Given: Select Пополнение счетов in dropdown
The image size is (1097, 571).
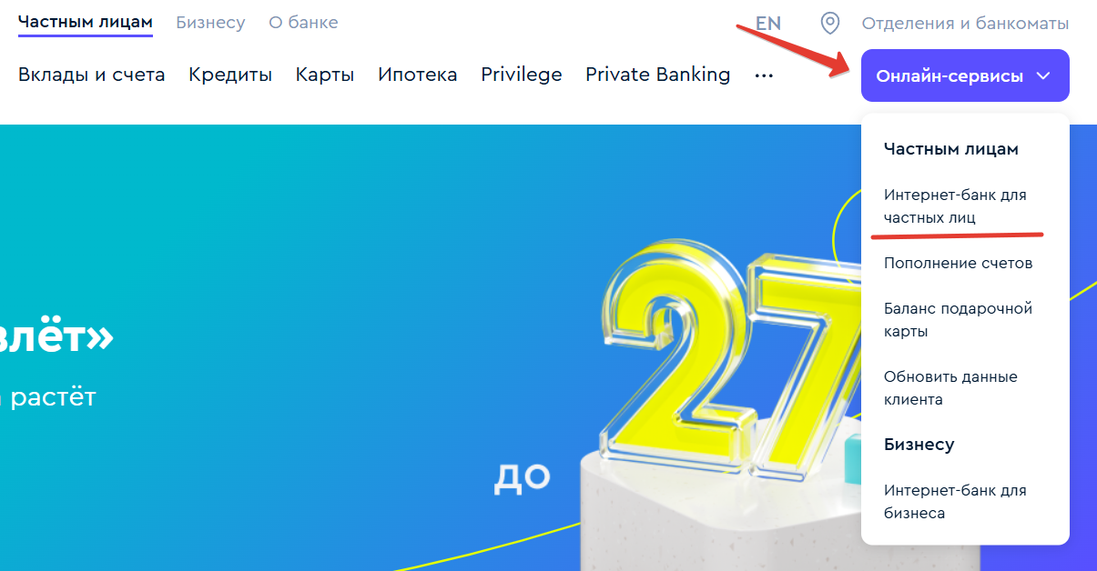Looking at the screenshot, I should tap(959, 264).
